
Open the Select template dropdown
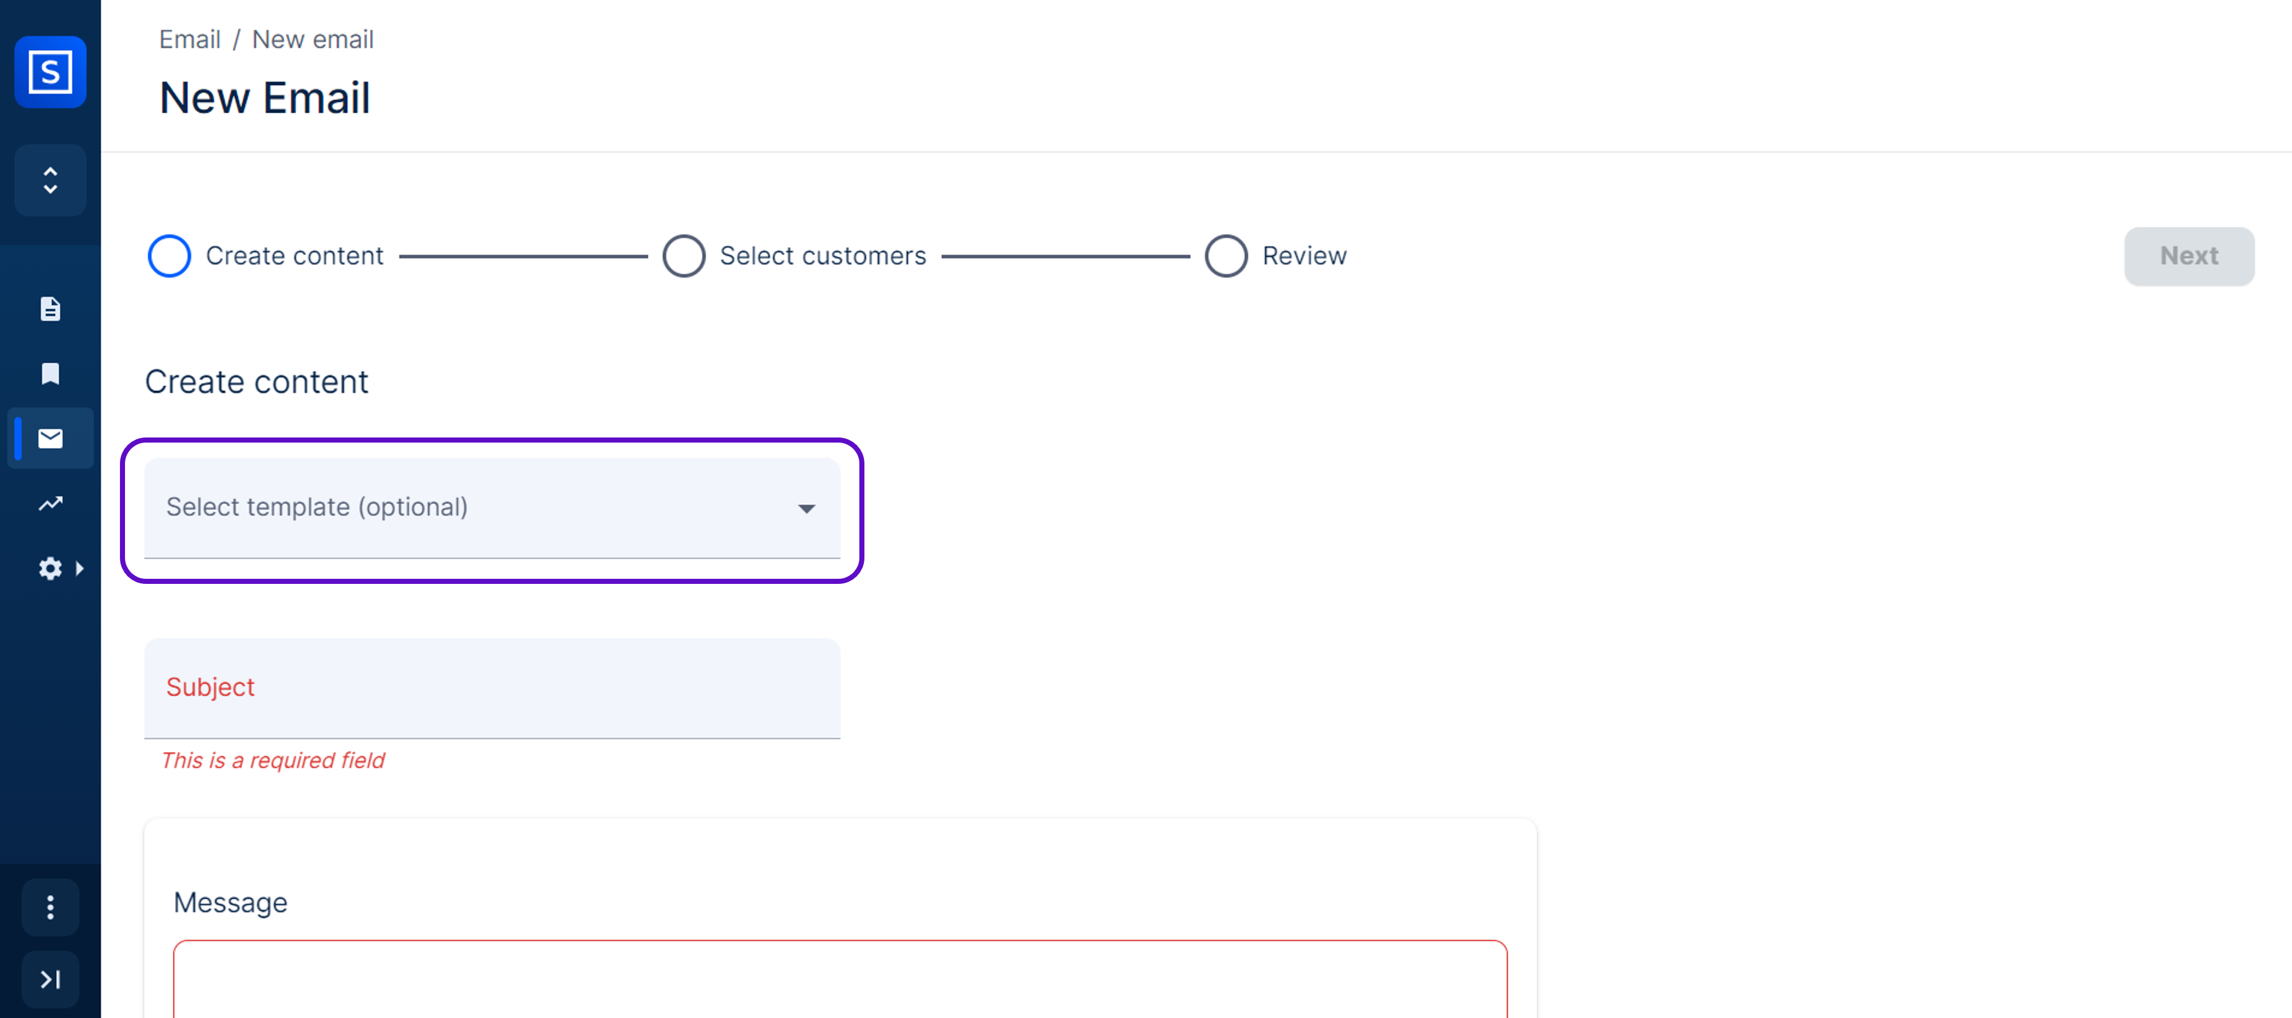coord(491,508)
